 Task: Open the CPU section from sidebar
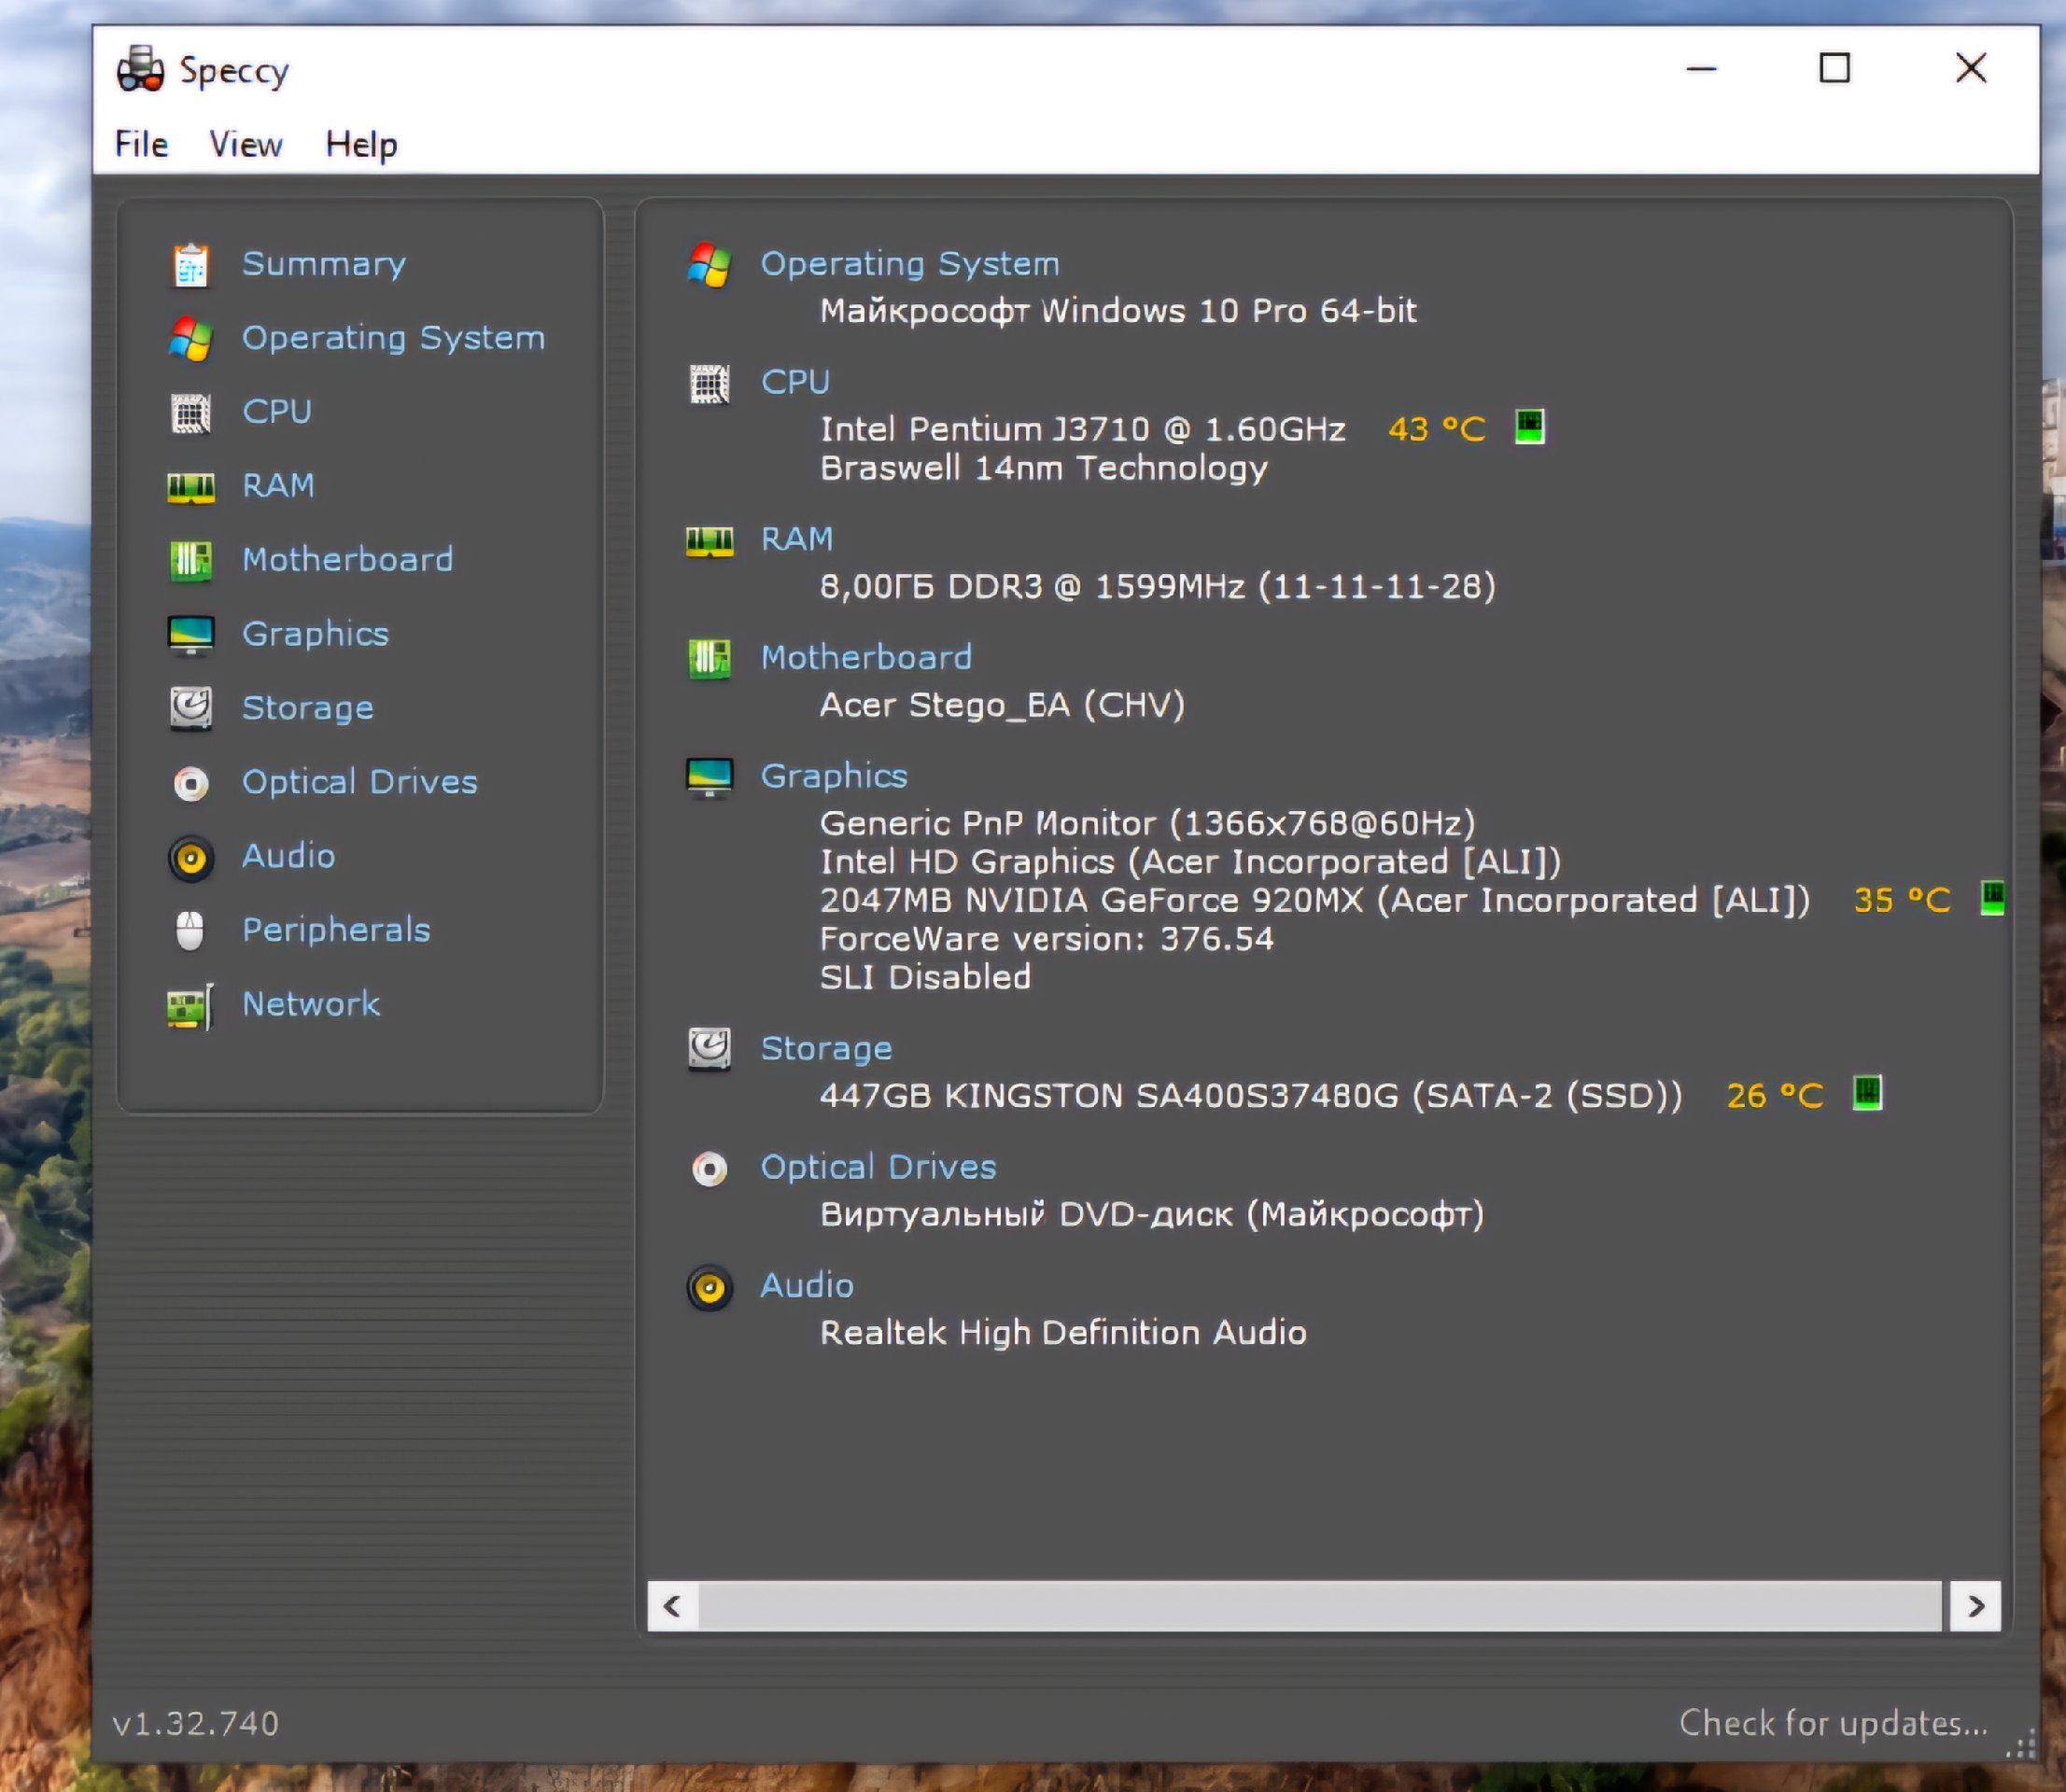coord(277,412)
